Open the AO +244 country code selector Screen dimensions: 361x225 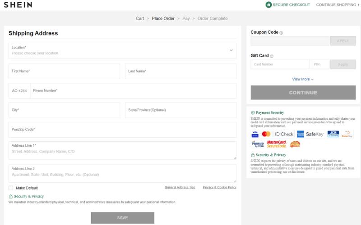pos(19,91)
